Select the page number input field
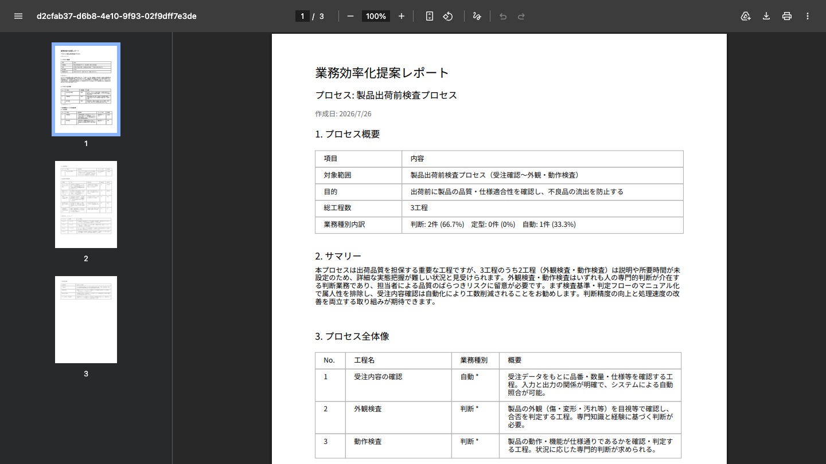 click(302, 16)
